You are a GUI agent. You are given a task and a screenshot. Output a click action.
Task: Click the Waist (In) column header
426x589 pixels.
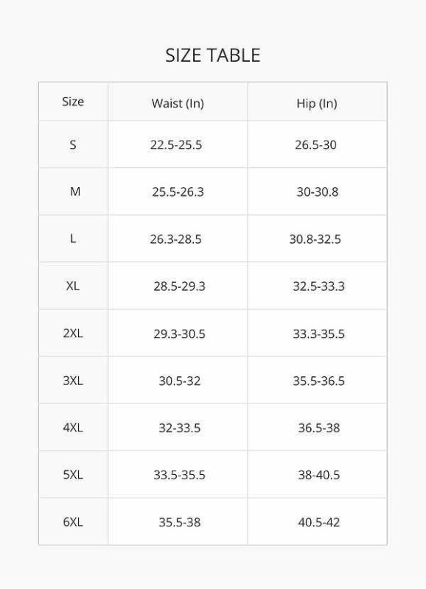pos(178,103)
